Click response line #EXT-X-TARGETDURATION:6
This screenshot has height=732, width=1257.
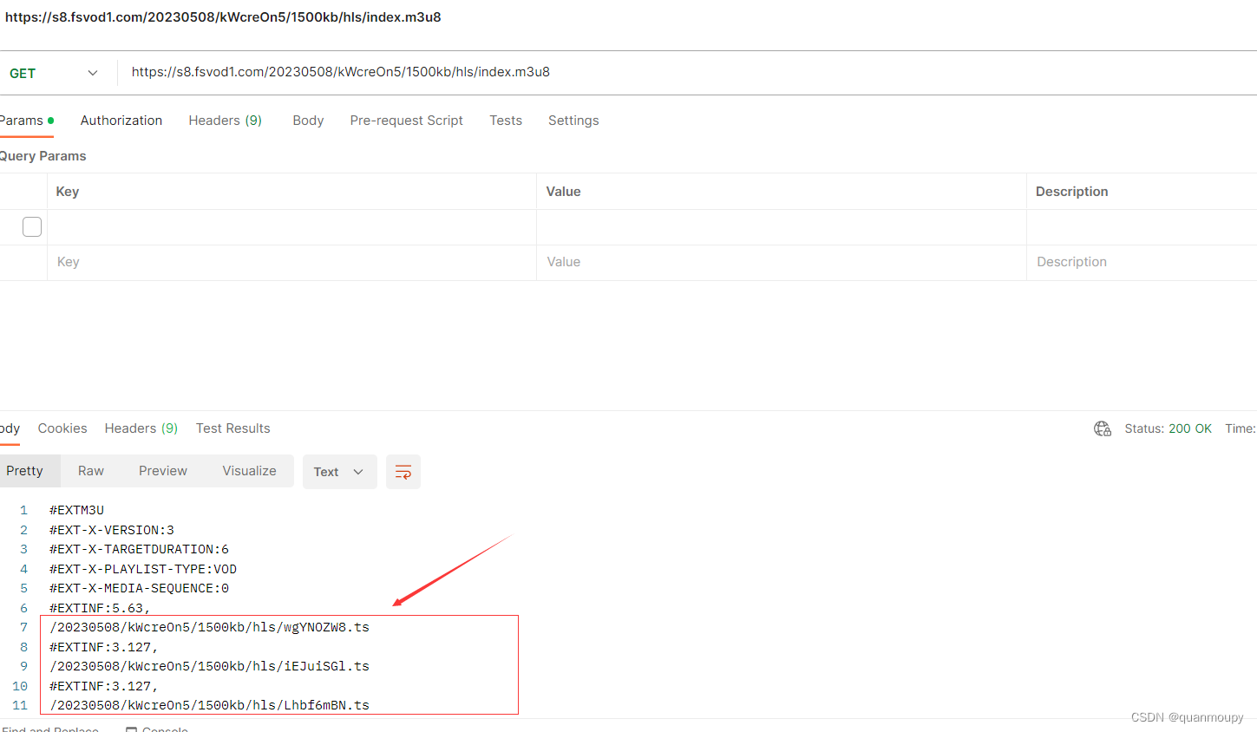click(x=139, y=549)
